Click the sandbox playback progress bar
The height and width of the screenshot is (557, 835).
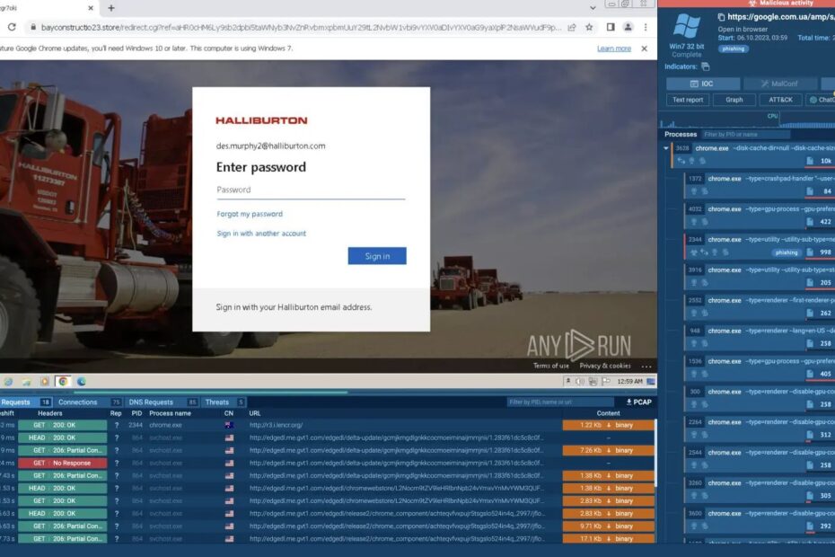pos(328,393)
